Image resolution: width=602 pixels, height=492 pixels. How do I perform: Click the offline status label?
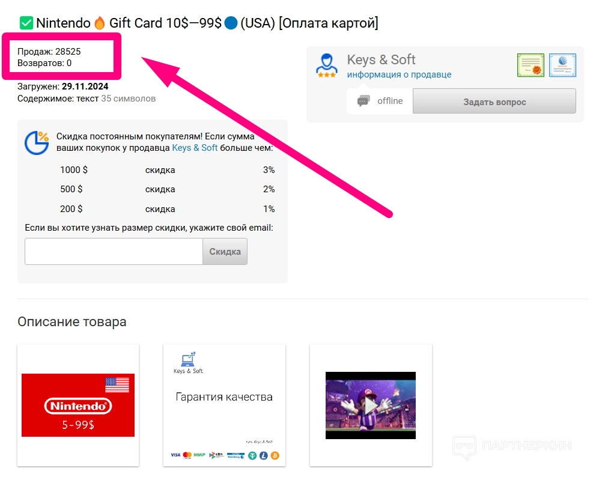pos(390,101)
